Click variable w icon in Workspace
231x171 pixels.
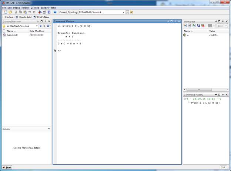185,35
